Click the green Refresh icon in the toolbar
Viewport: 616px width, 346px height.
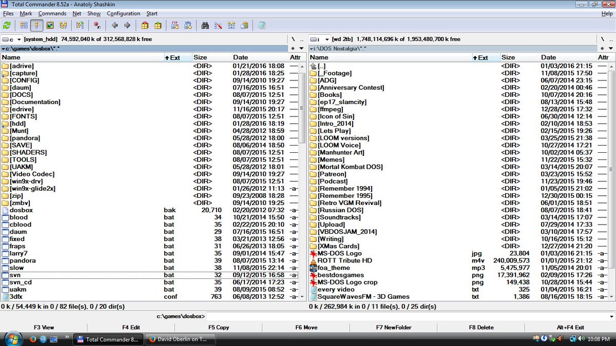(7, 25)
